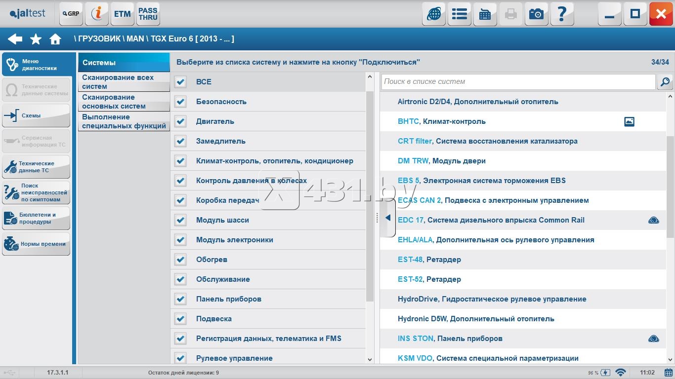Toggle the Коробка передач checkbox
The image size is (675, 379).
point(180,200)
